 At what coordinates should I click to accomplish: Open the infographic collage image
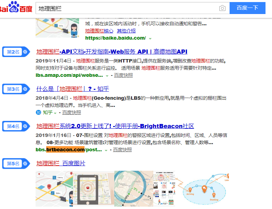164,189
